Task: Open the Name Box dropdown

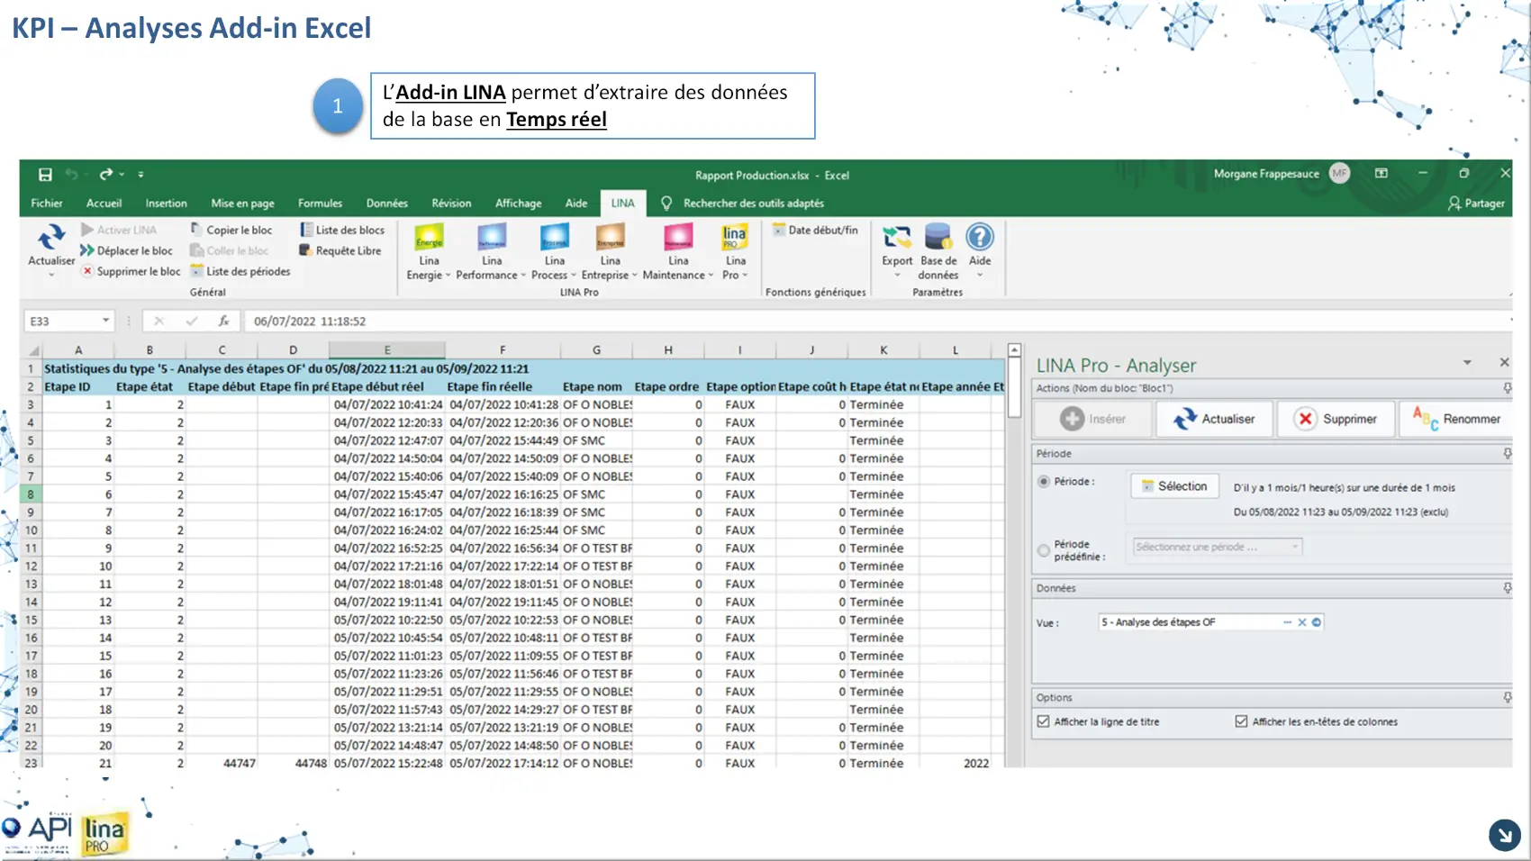Action: tap(105, 321)
